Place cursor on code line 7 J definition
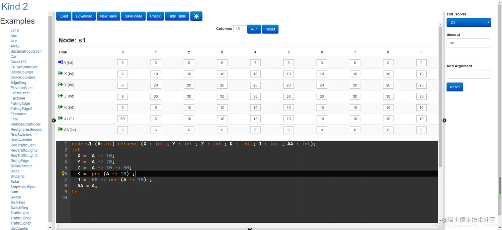Screen dimensions: 502x230 point(115,180)
